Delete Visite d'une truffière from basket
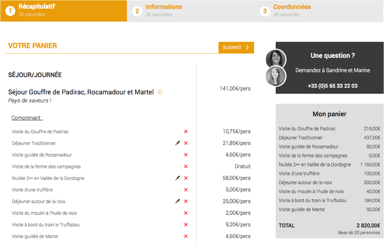This screenshot has height=246, width=384. pyautogui.click(x=186, y=190)
